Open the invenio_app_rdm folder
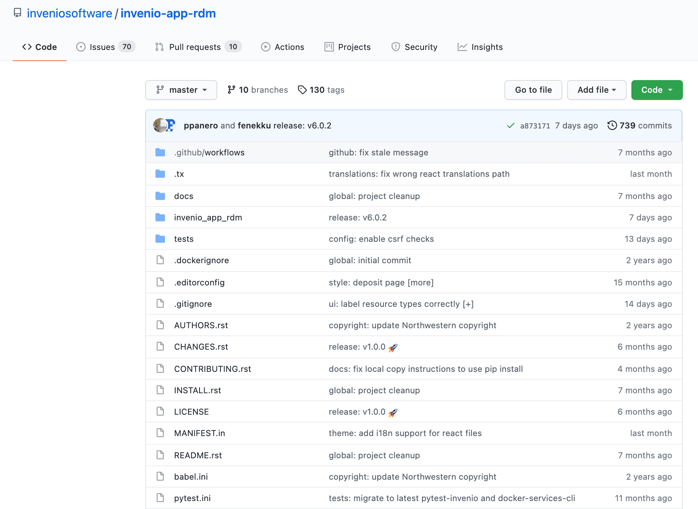The width and height of the screenshot is (698, 509). pos(208,218)
